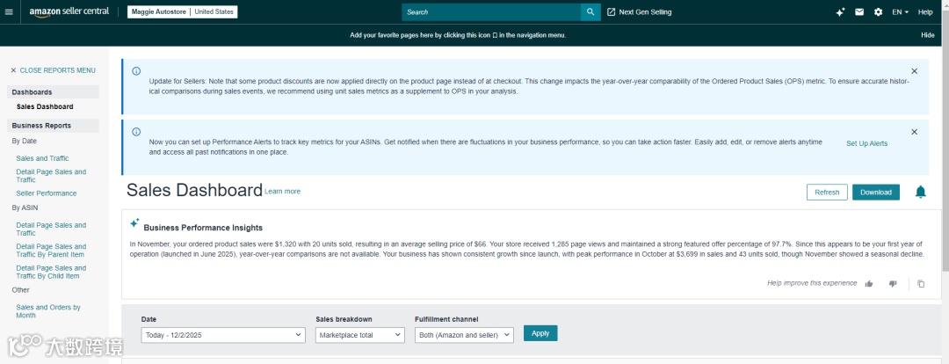Open Sales Dashboard in the sidebar
This screenshot has height=364, width=949.
45,106
